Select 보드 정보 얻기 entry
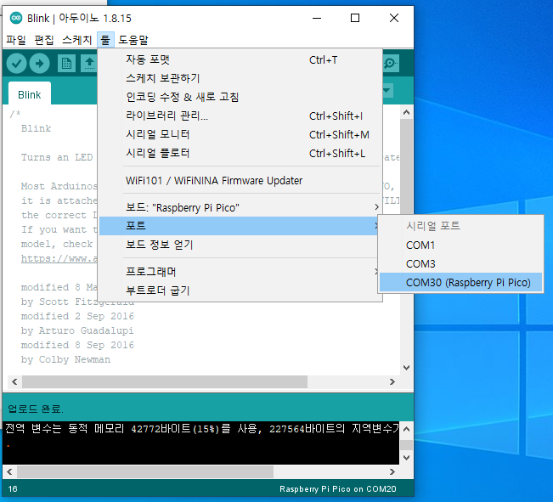The height and width of the screenshot is (502, 553). point(239,245)
